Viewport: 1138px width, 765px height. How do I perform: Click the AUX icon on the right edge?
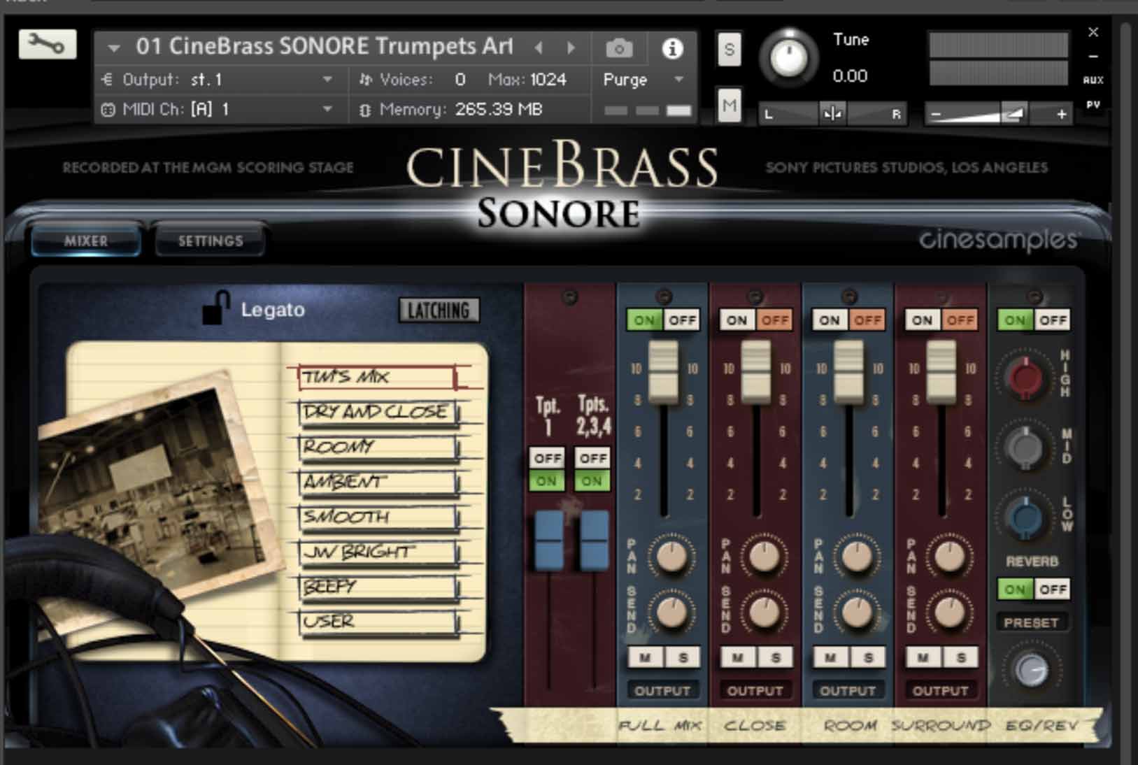[1092, 80]
